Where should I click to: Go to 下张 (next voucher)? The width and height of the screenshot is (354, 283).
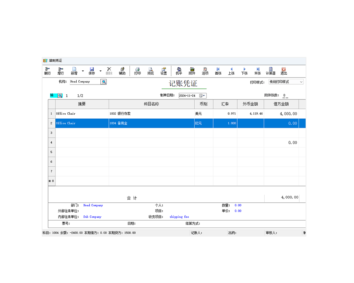[244, 71]
